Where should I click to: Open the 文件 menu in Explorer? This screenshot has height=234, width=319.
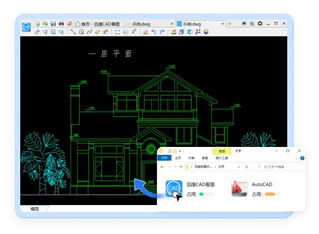[x=164, y=158]
